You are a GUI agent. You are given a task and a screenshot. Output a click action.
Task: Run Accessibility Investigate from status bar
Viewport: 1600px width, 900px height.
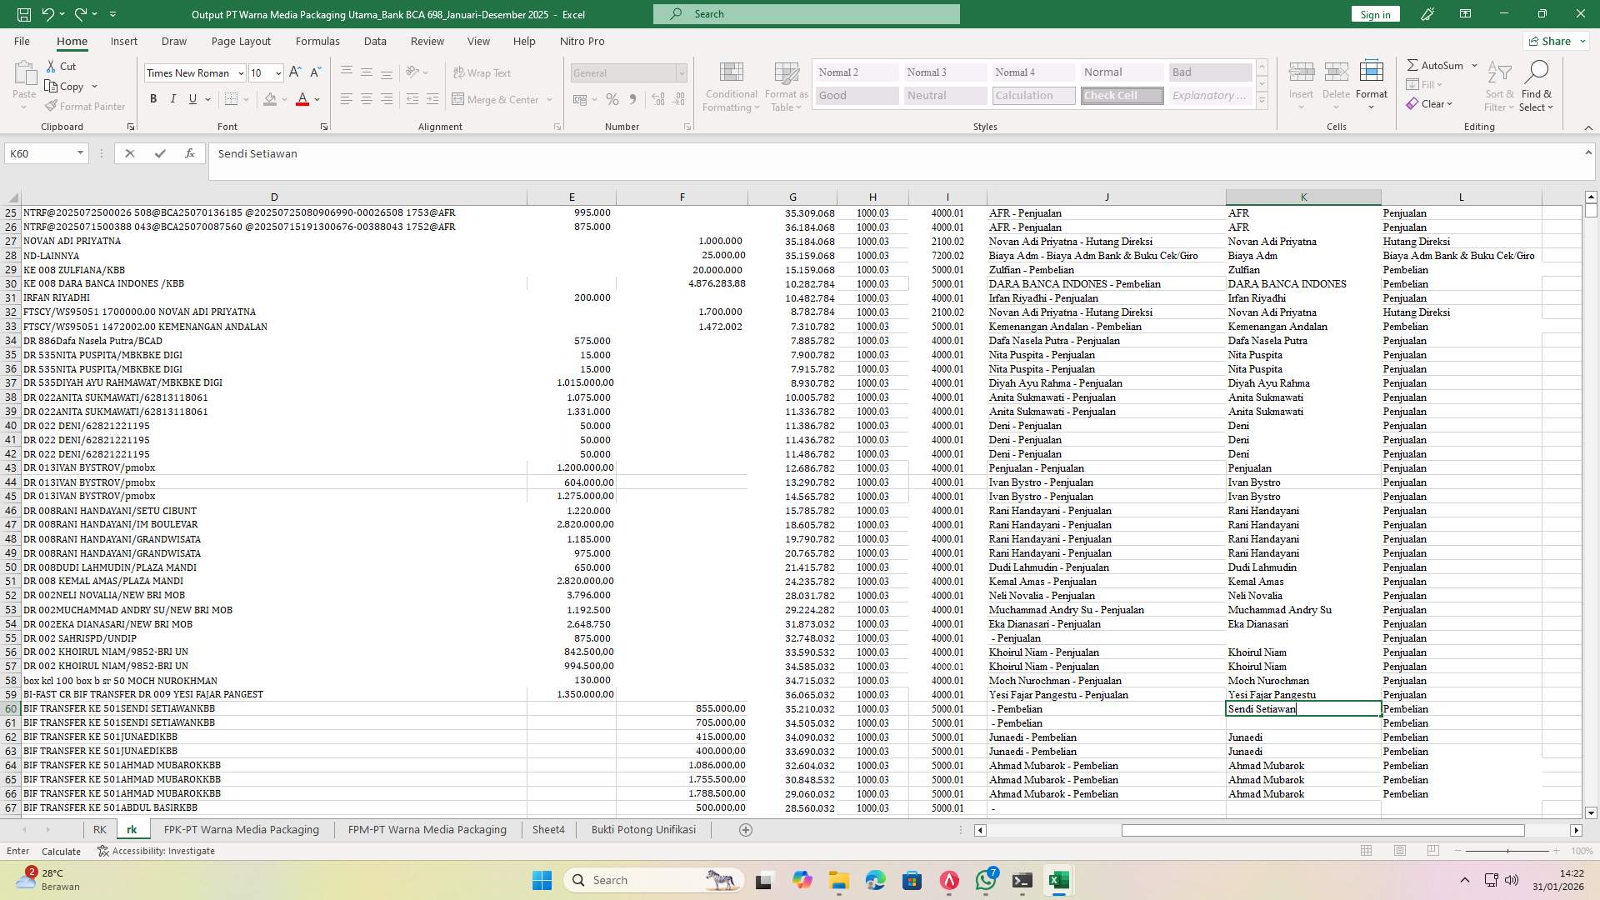click(157, 851)
